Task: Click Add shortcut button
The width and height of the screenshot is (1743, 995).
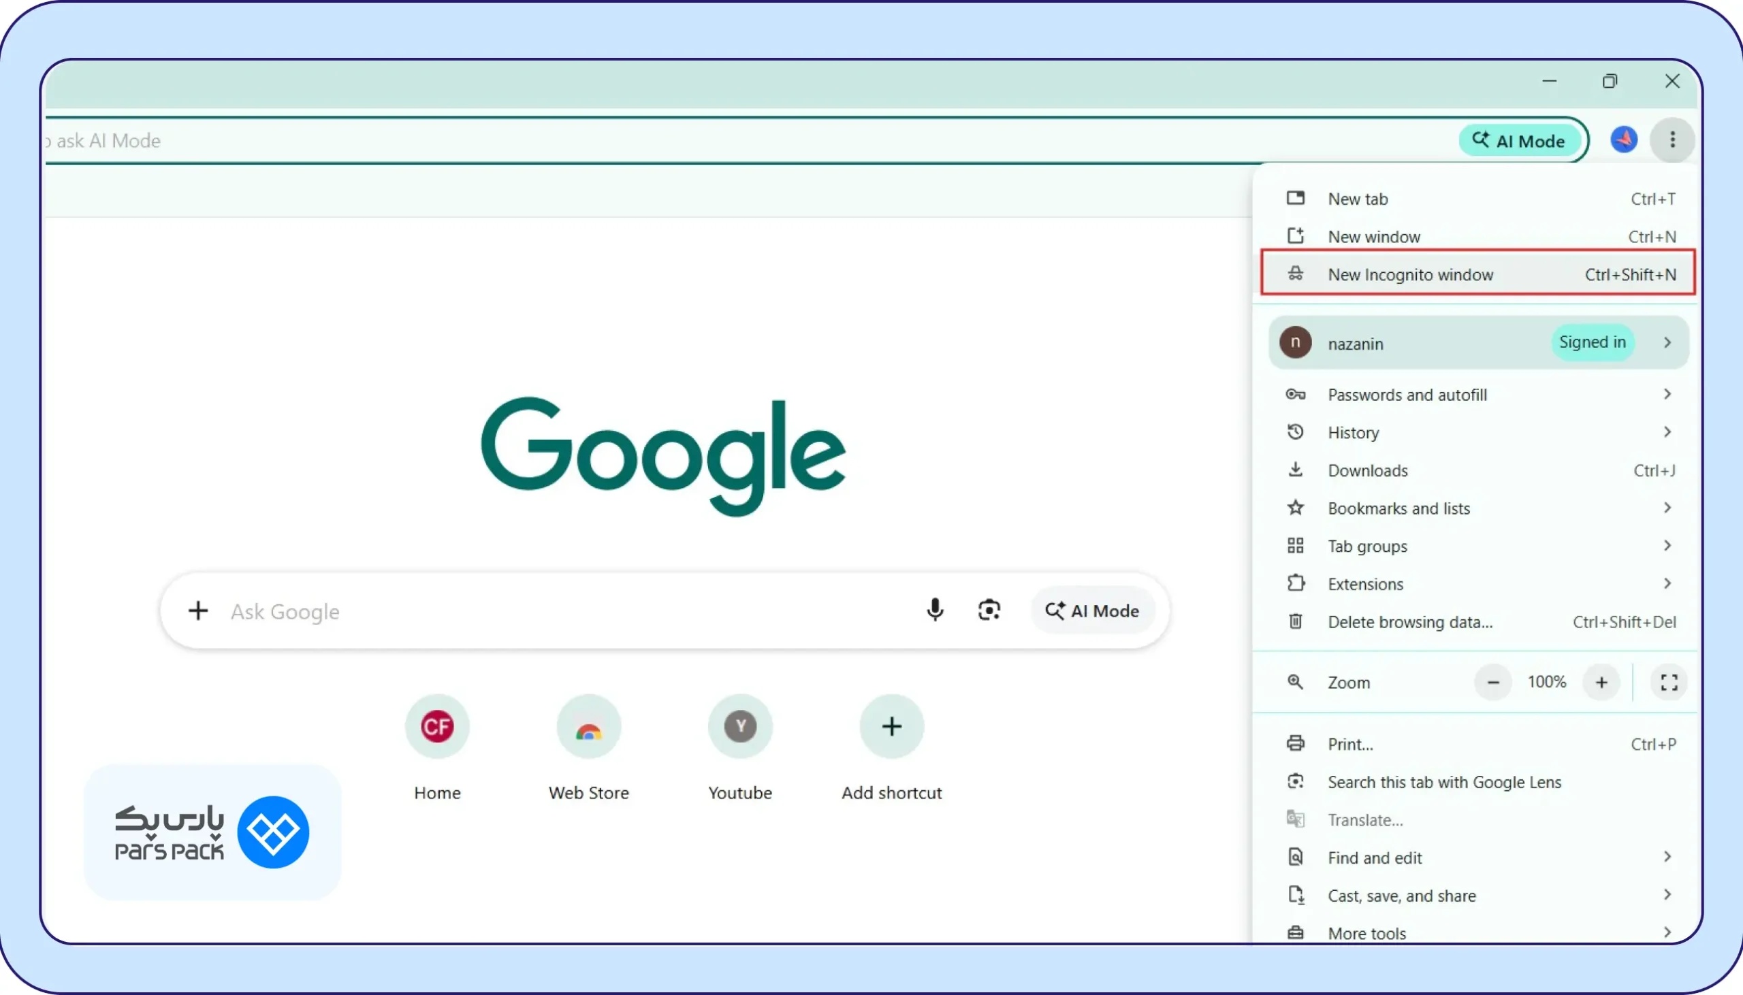Action: [891, 749]
